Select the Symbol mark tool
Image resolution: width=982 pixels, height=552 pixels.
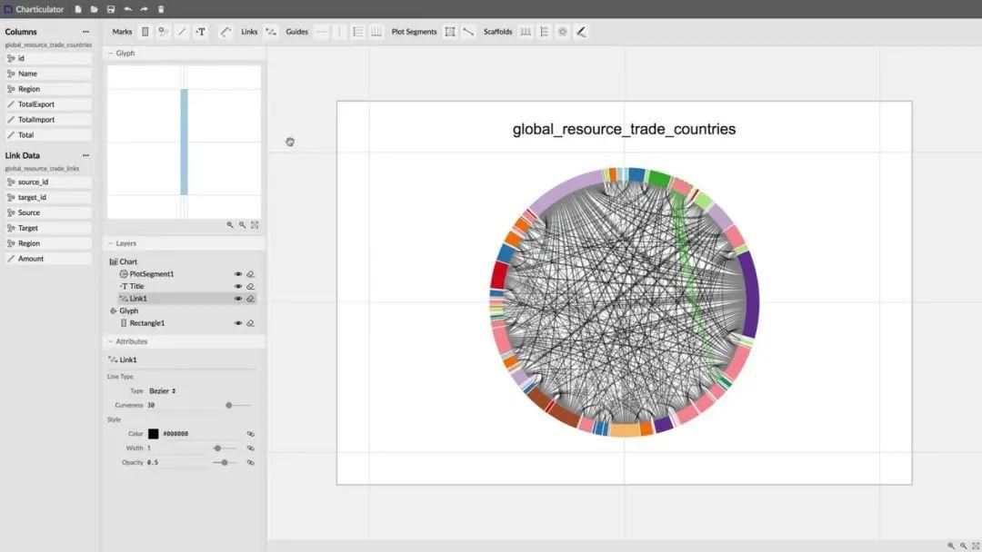[164, 32]
